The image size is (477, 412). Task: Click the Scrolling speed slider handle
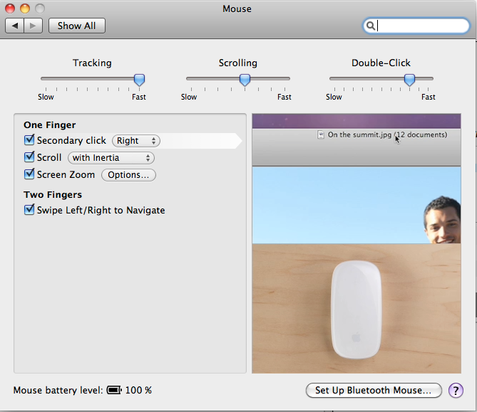coord(245,80)
